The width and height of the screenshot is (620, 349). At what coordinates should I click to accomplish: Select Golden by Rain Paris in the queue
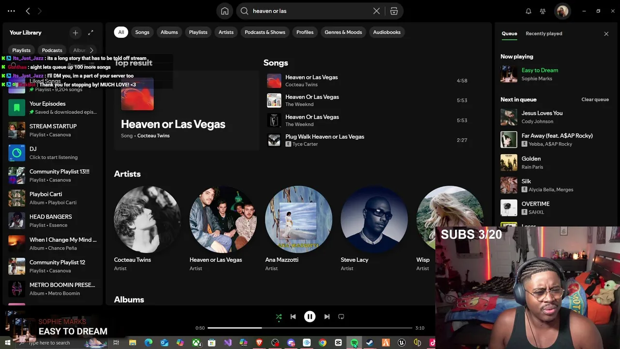(555, 162)
